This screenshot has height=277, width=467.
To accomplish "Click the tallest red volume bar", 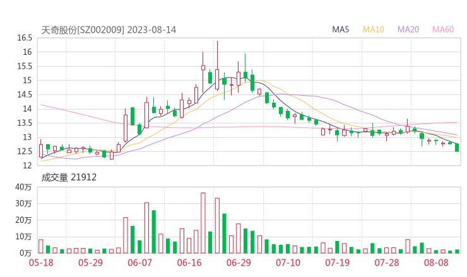I will click(x=203, y=223).
